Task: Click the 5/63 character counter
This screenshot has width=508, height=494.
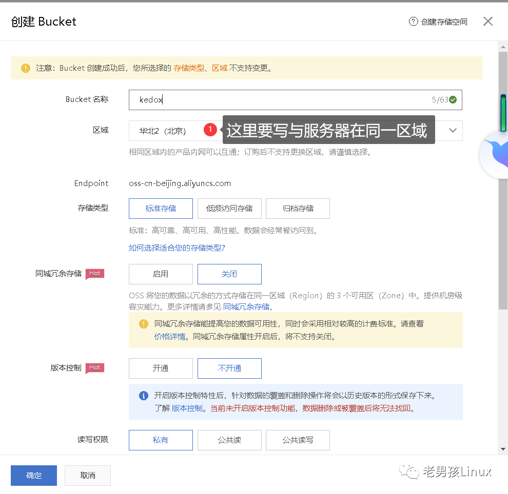Action: point(440,99)
